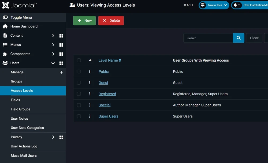
Task: Open the Special access level link
Action: 105,105
